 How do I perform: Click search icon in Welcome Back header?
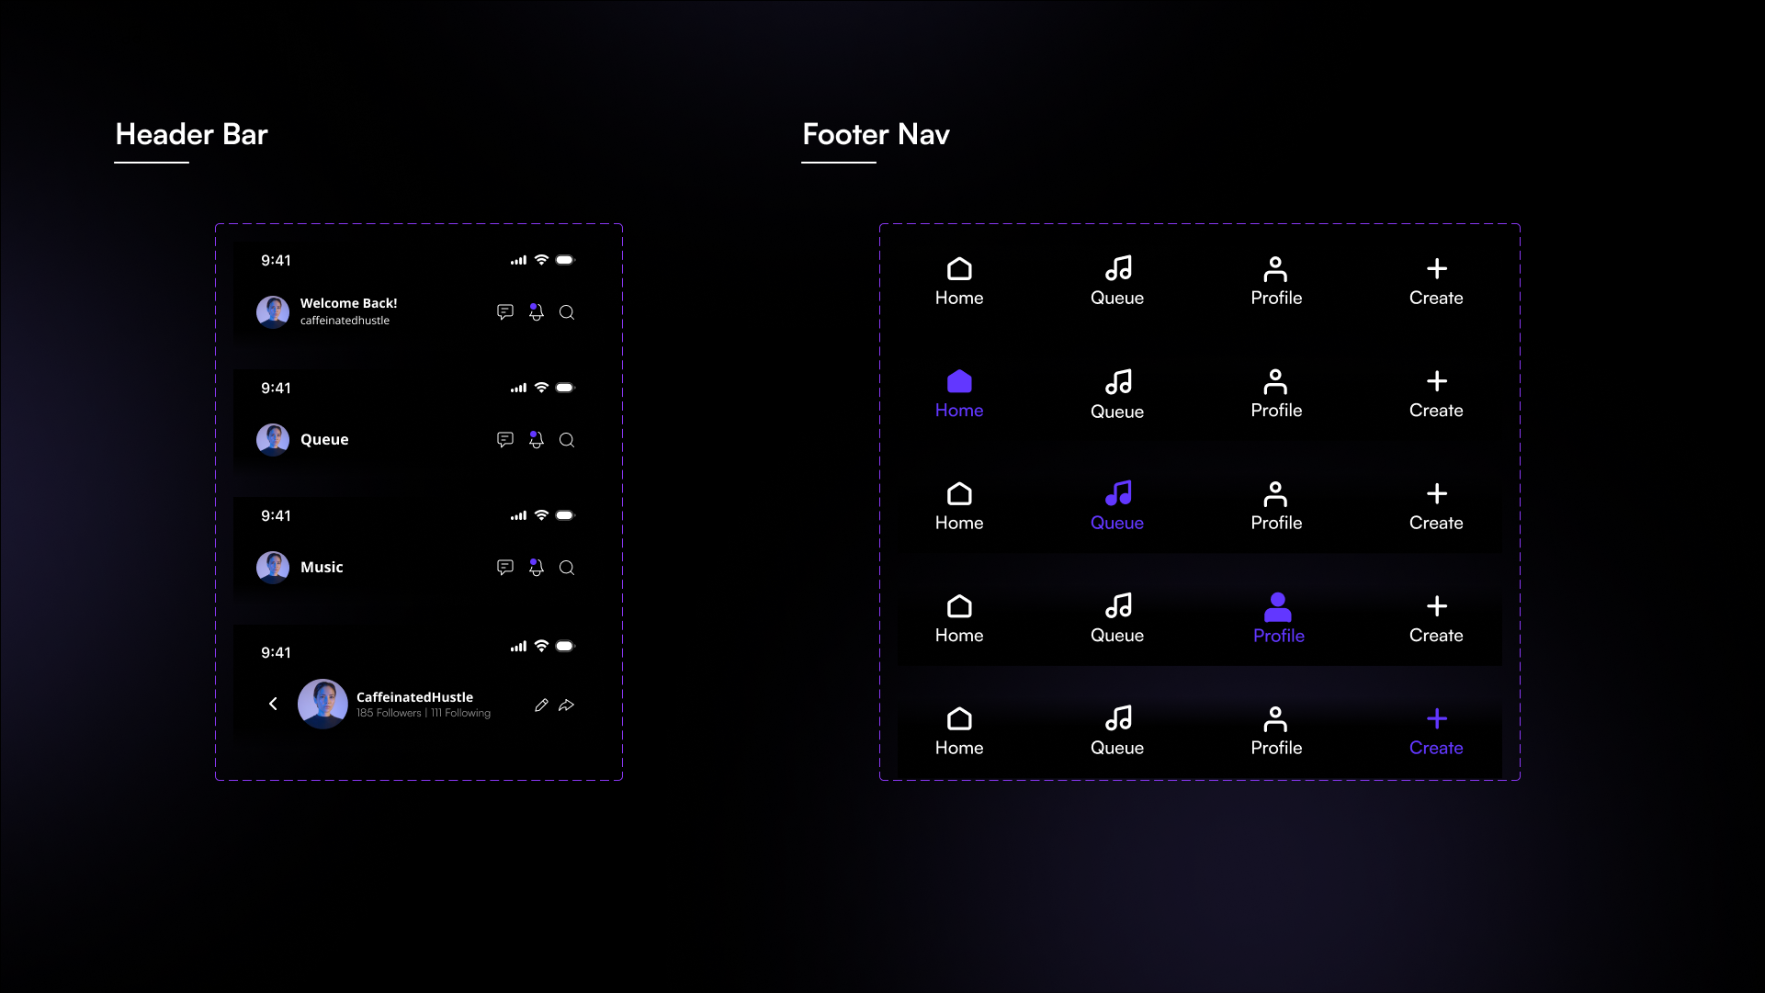click(x=567, y=312)
